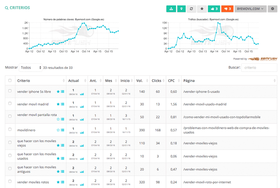Click the 390 volume value for movildinero

pyautogui.click(x=142, y=130)
